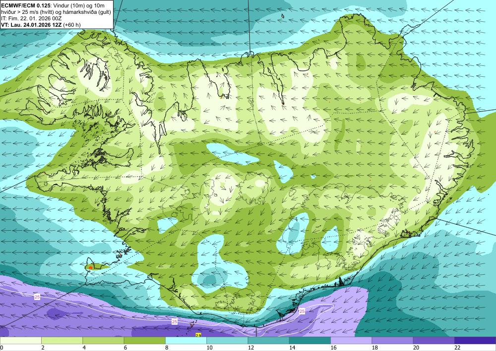Click the westernmost '25' gust contour label
Image resolution: width=496 pixels, height=351 pixels.
37,297
